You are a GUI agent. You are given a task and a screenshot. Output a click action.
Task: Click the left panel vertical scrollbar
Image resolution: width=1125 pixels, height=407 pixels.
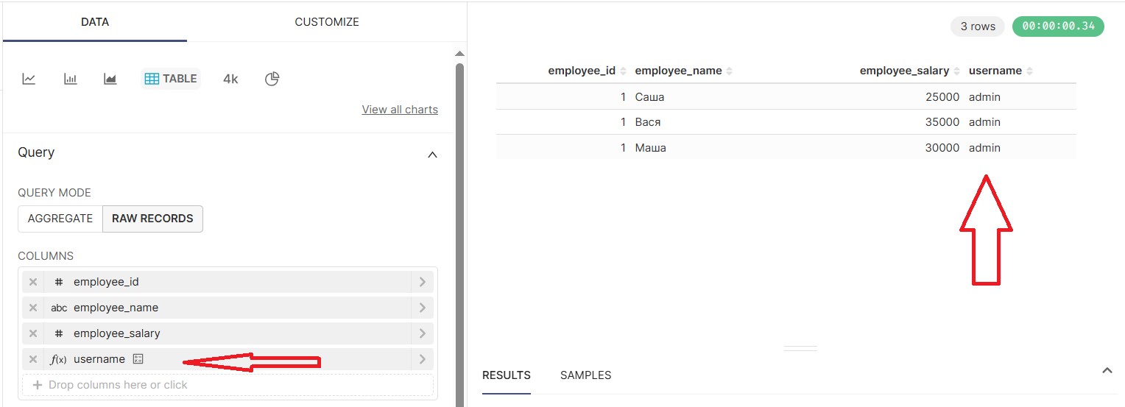(460, 221)
